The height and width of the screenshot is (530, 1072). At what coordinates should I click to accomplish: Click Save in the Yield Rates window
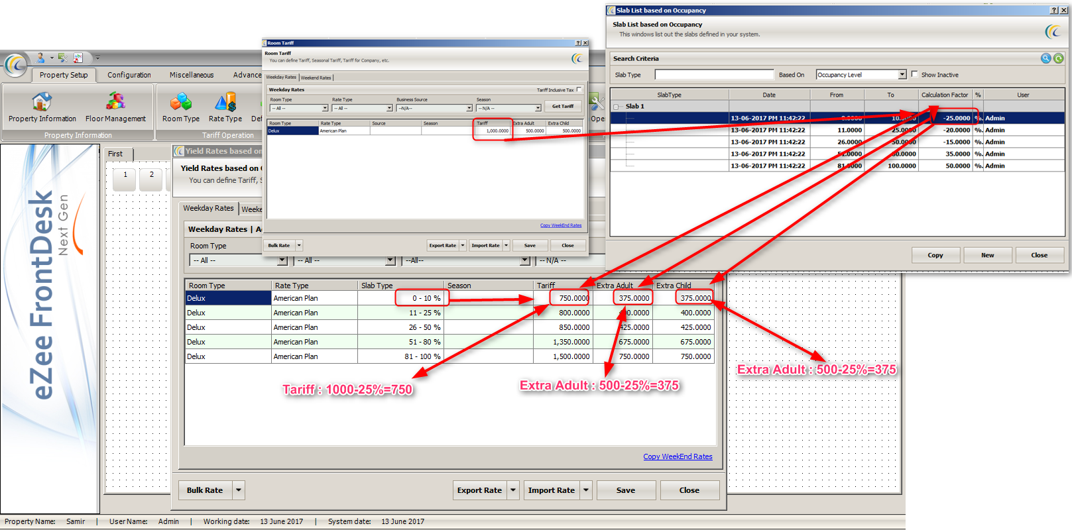click(x=626, y=490)
